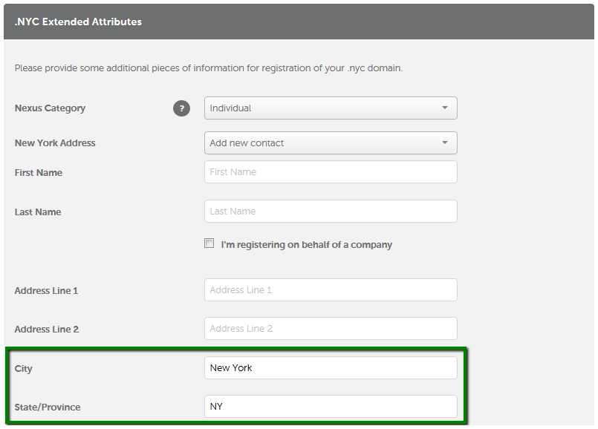Click the "I'm registering on behalf of a company" label

pos(306,245)
